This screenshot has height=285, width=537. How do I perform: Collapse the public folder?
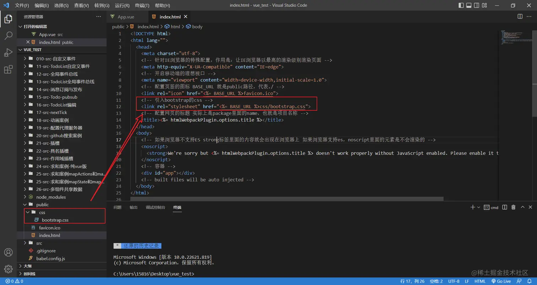(62, 204)
